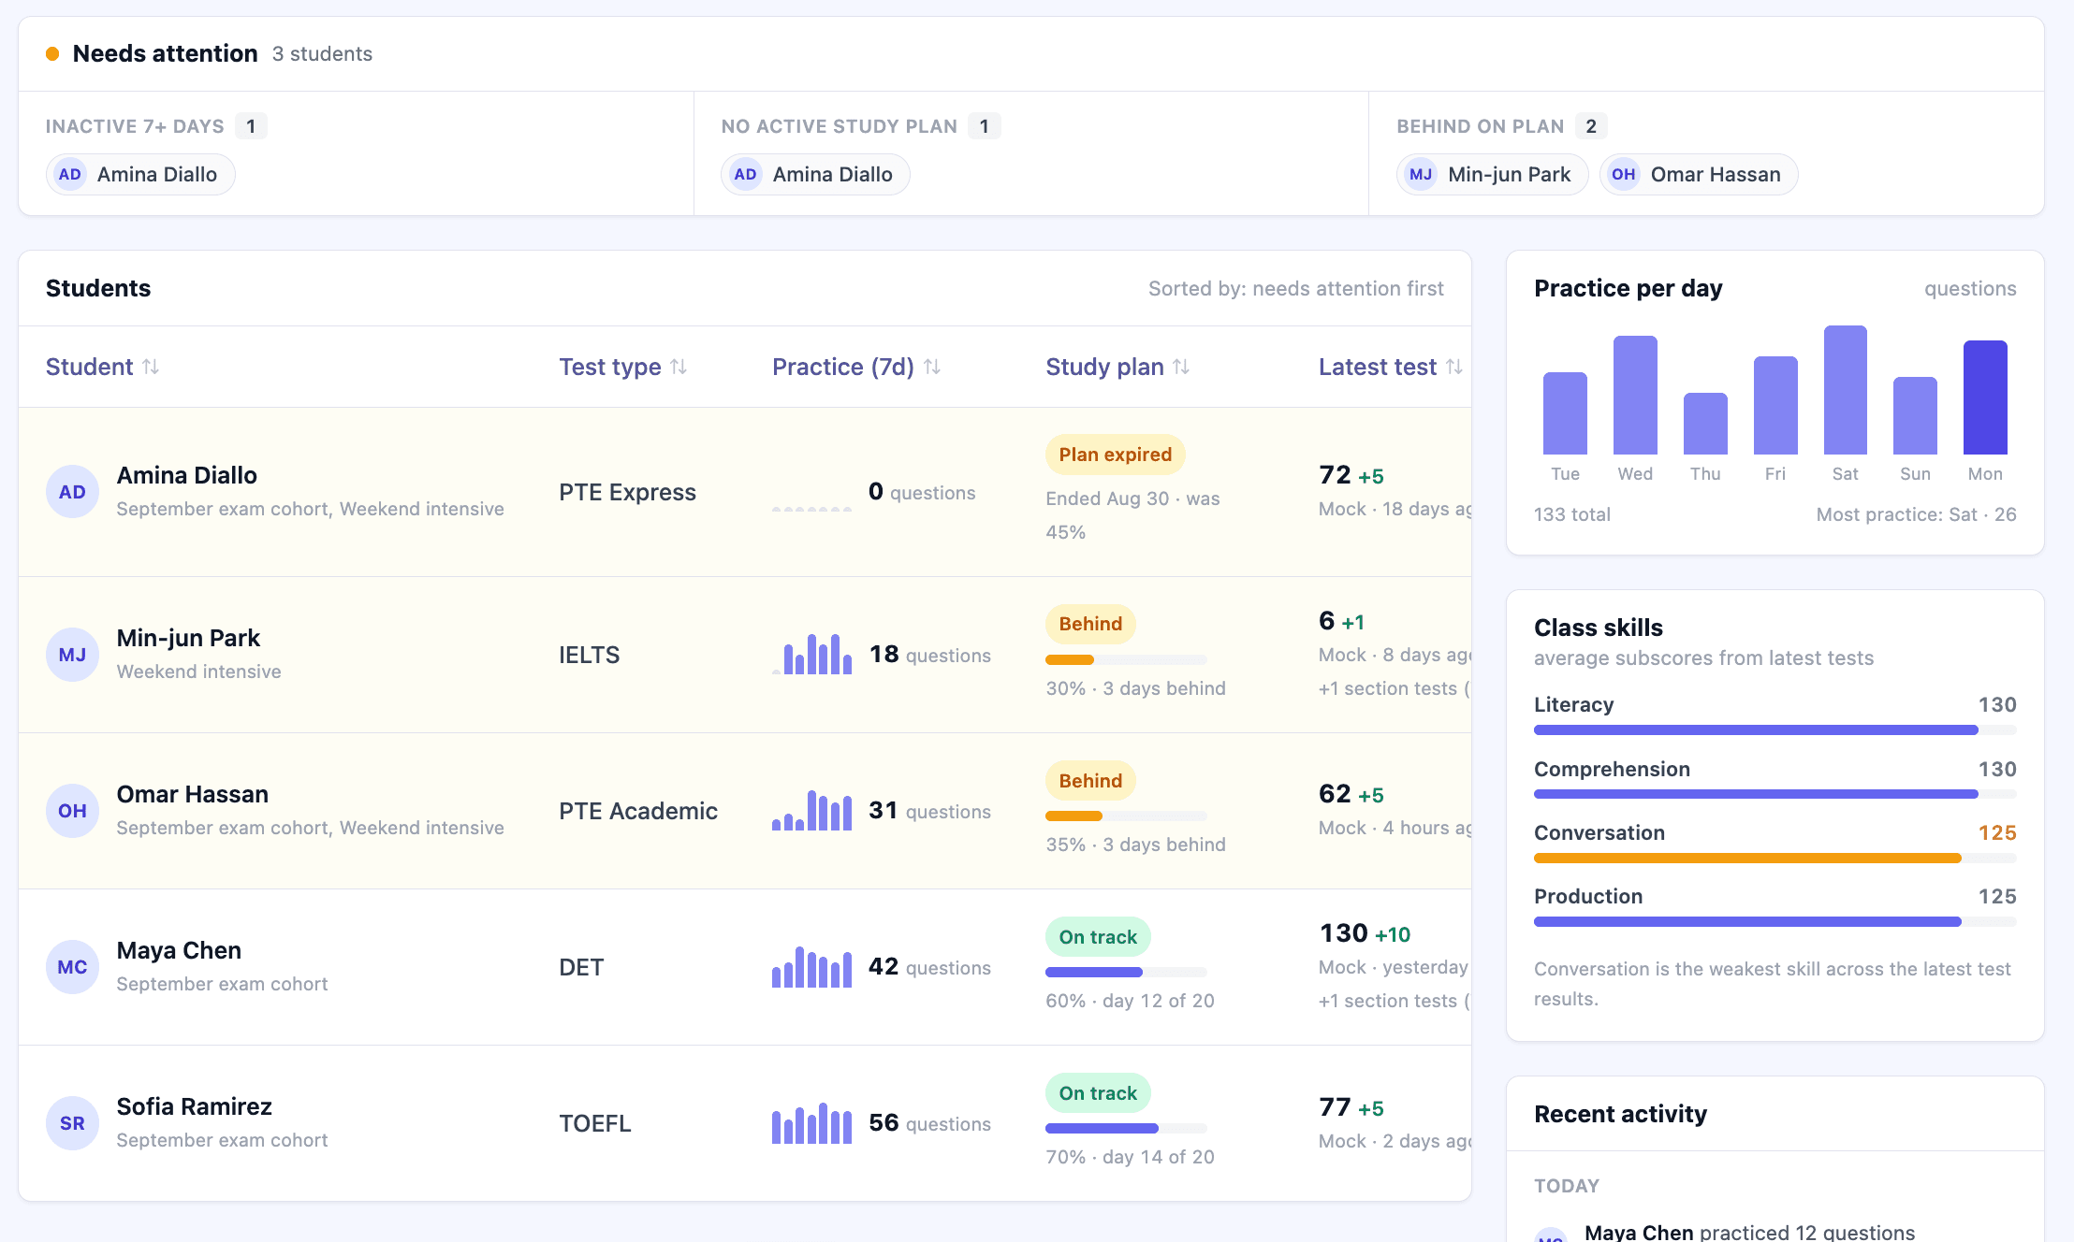Click Maya Chen's MC avatar
Image resolution: width=2074 pixels, height=1242 pixels.
click(x=72, y=967)
